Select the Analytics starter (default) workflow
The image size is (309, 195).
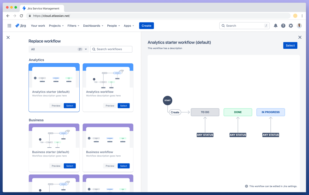[x=70, y=106]
